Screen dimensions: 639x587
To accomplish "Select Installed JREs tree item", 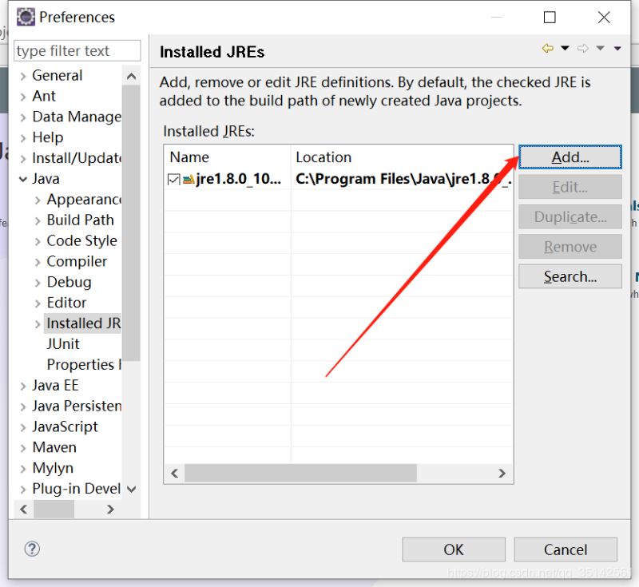I will point(84,323).
